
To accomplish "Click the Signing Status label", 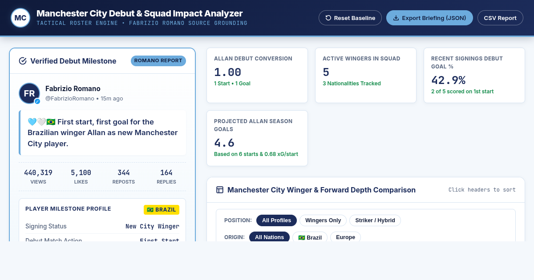I will click(x=46, y=226).
